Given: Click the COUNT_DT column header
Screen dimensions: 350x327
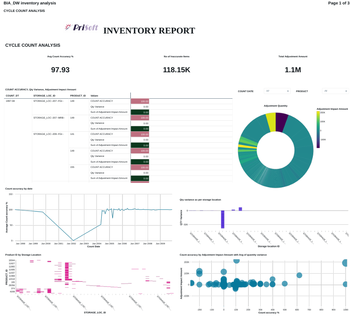Looking at the screenshot, I should pyautogui.click(x=12, y=96).
